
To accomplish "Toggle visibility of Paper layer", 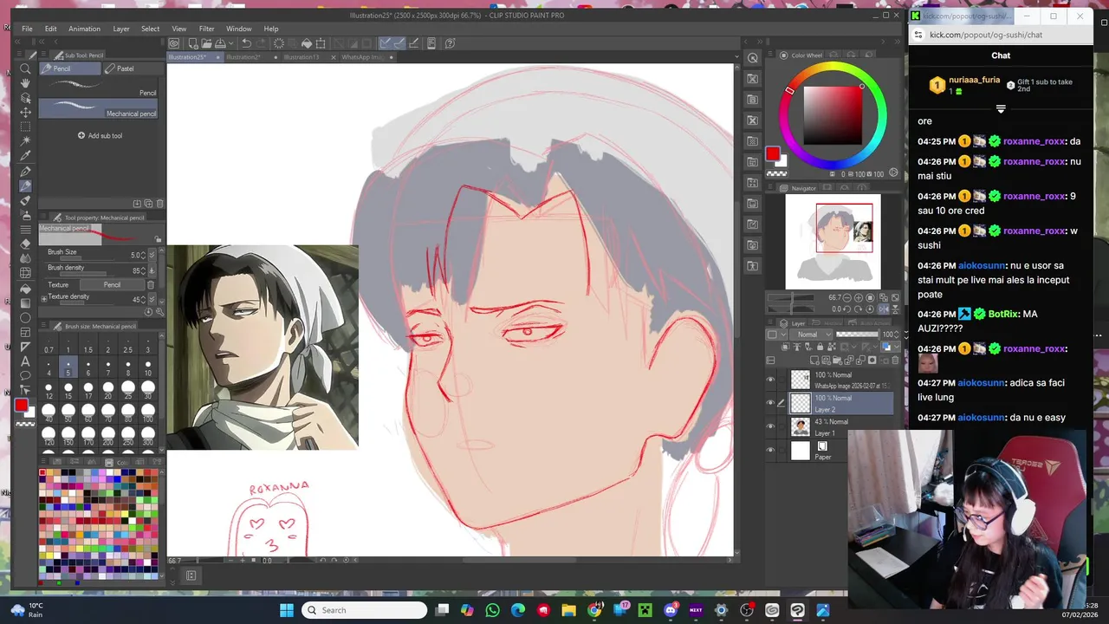I will tap(770, 450).
